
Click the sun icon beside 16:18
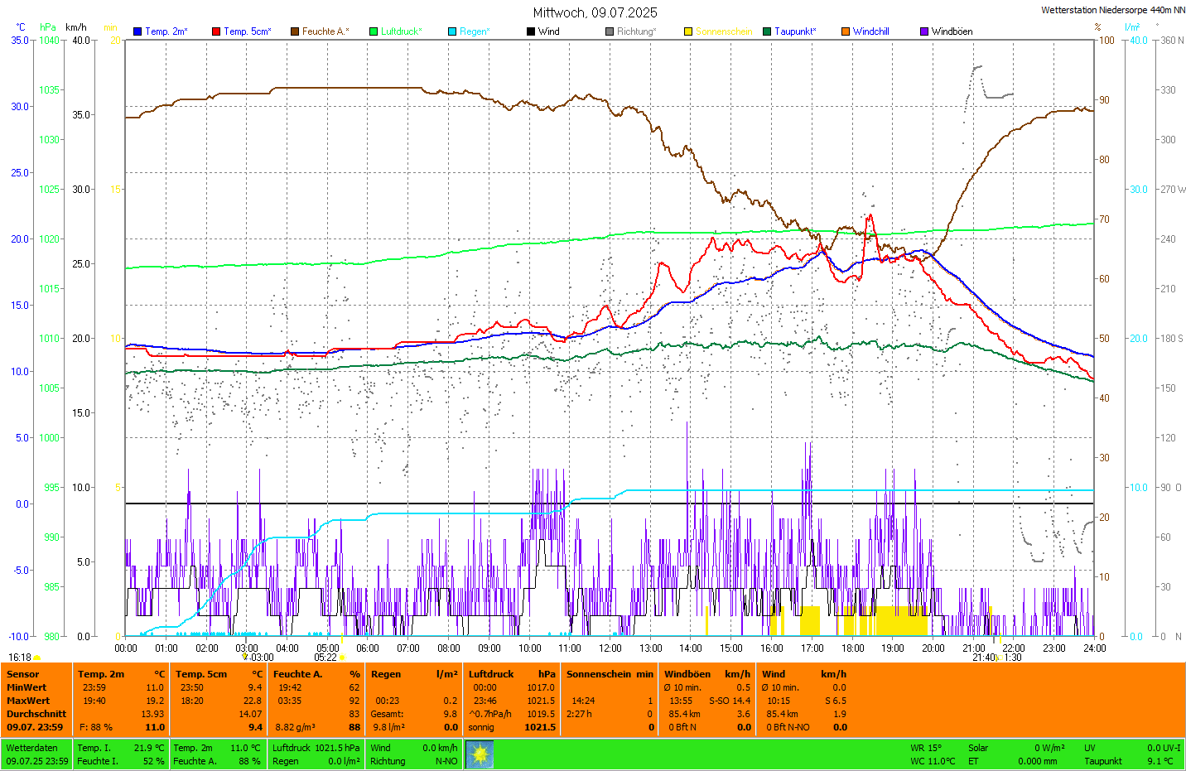click(37, 658)
